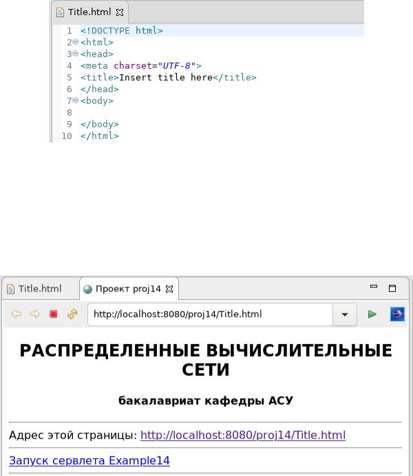The width and height of the screenshot is (413, 476).
Task: Open the localhost:8080/proj14/Title.html page link
Action: (x=243, y=435)
